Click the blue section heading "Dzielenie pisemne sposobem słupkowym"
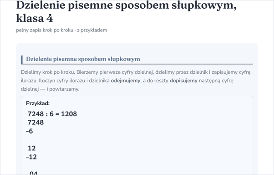 (83, 59)
